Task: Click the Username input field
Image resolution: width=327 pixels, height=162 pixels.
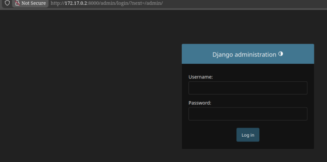Action: (248, 88)
